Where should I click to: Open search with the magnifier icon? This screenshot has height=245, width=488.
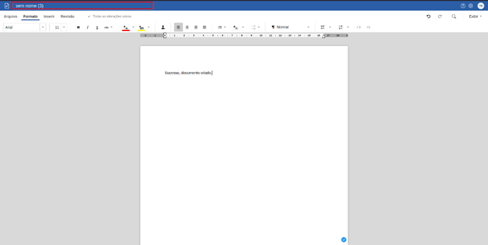click(x=454, y=16)
